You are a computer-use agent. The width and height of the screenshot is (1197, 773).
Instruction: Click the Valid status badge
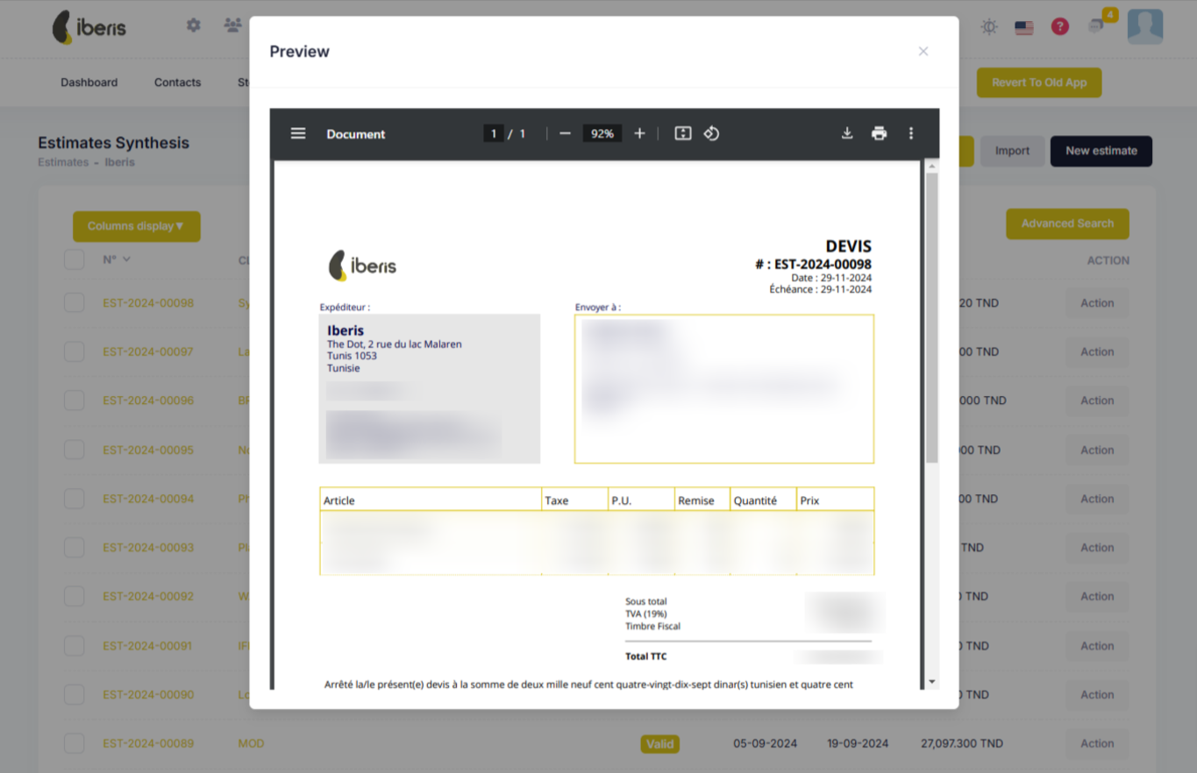coord(660,744)
